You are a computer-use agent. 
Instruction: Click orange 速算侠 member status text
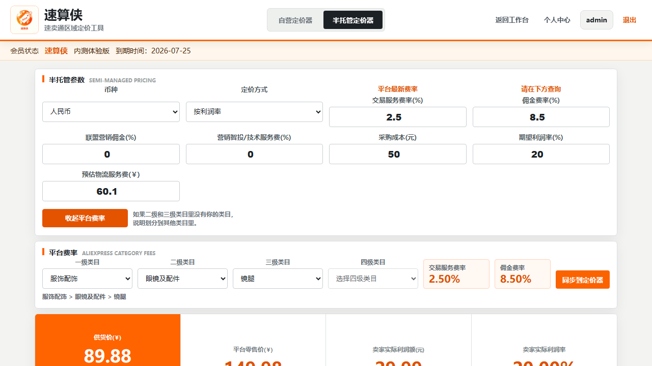click(x=56, y=51)
